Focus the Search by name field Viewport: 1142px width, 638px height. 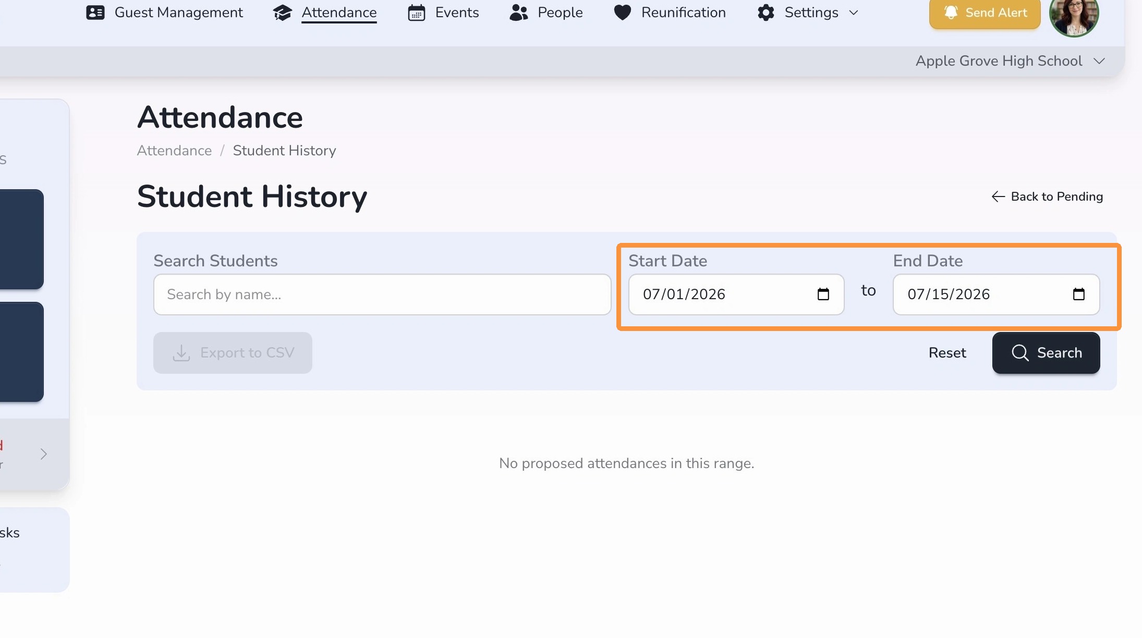tap(382, 295)
